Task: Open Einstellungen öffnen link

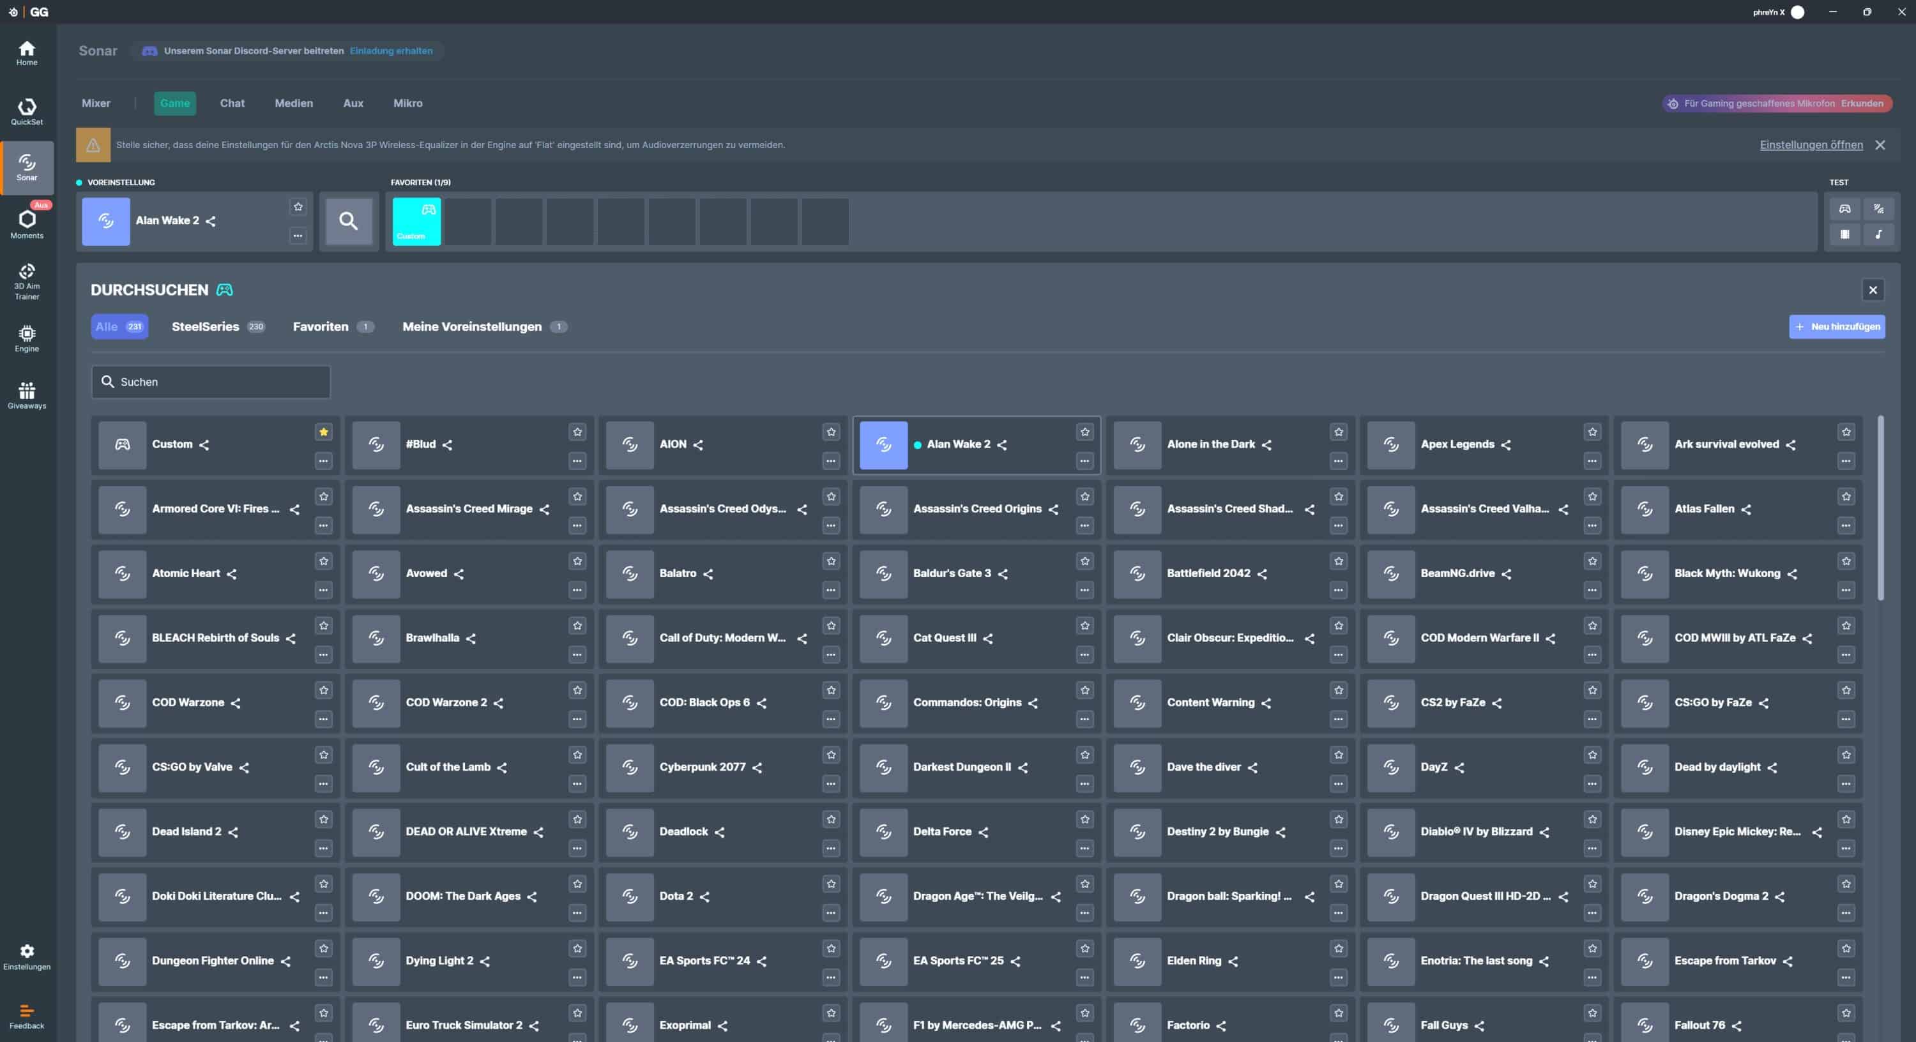Action: [x=1811, y=145]
